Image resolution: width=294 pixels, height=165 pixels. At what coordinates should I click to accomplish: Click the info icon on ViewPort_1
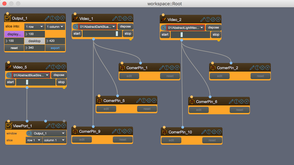pos(53,126)
